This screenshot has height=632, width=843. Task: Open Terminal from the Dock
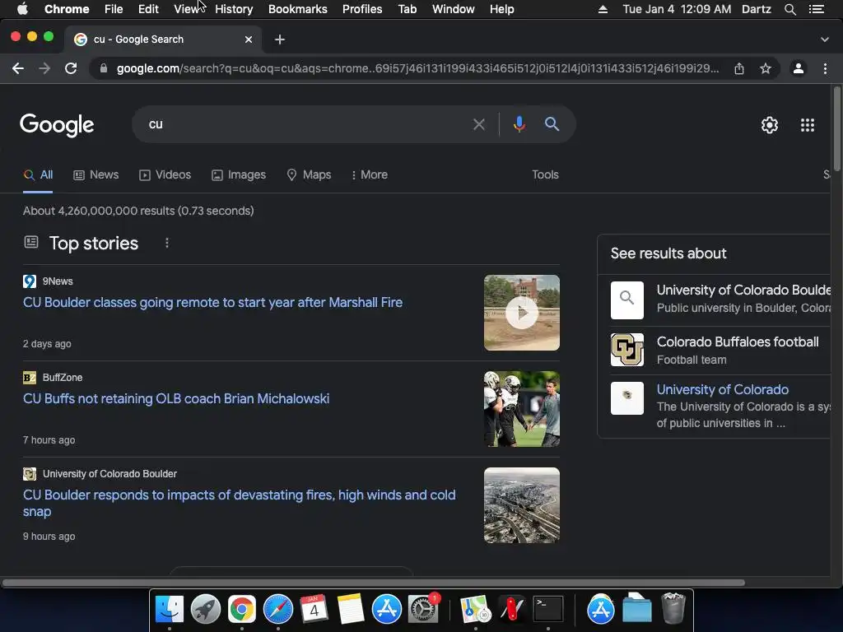point(547,609)
